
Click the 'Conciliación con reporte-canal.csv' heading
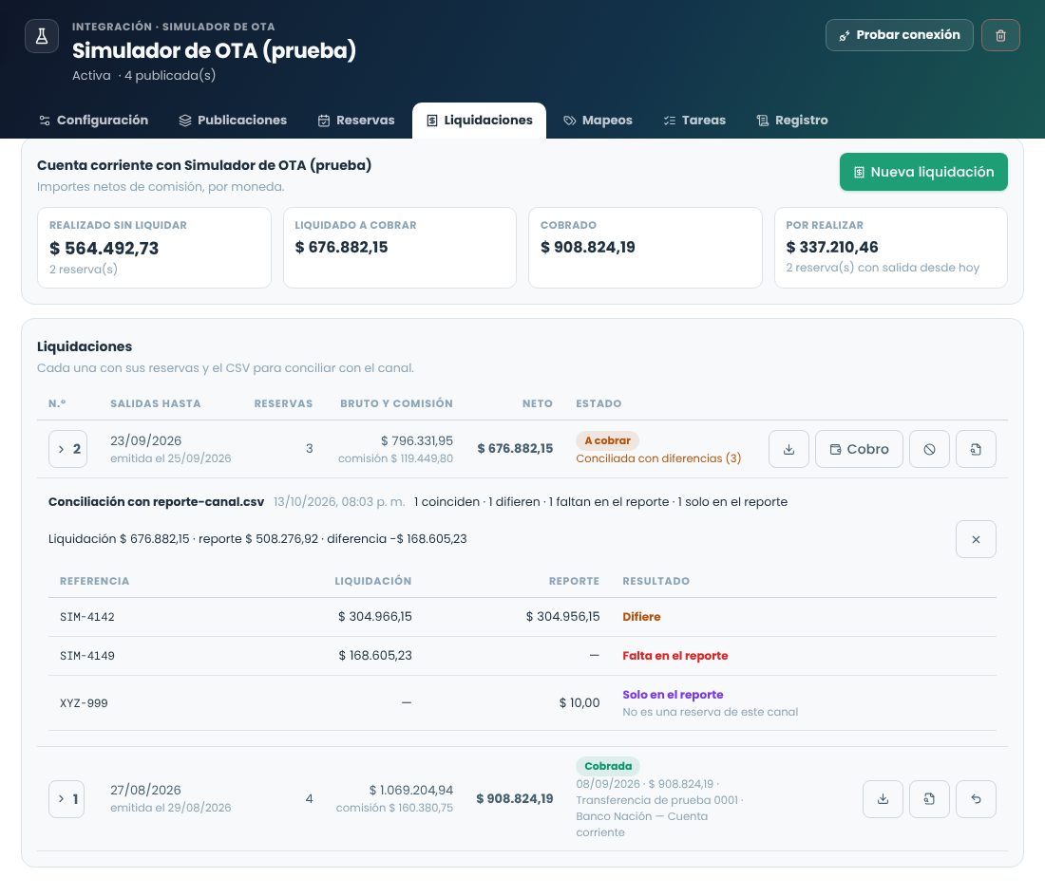click(x=156, y=502)
